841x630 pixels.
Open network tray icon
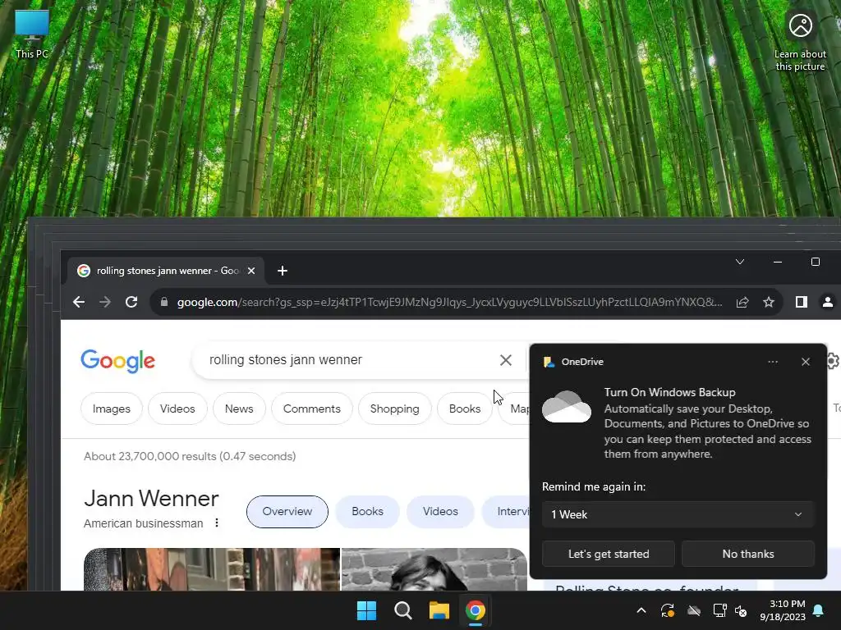[x=719, y=610]
